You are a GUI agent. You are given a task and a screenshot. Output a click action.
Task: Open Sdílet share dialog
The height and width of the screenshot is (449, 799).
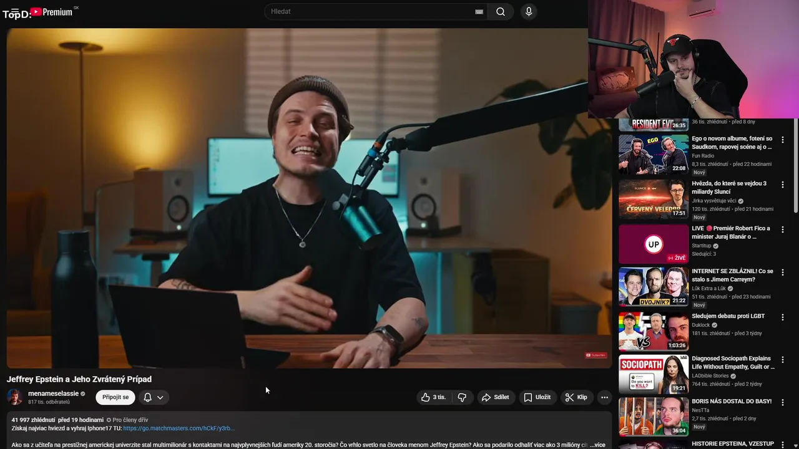coord(496,397)
